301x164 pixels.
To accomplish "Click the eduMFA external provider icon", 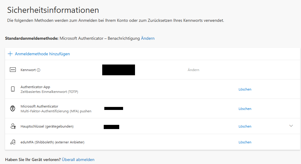I will pos(13,142).
